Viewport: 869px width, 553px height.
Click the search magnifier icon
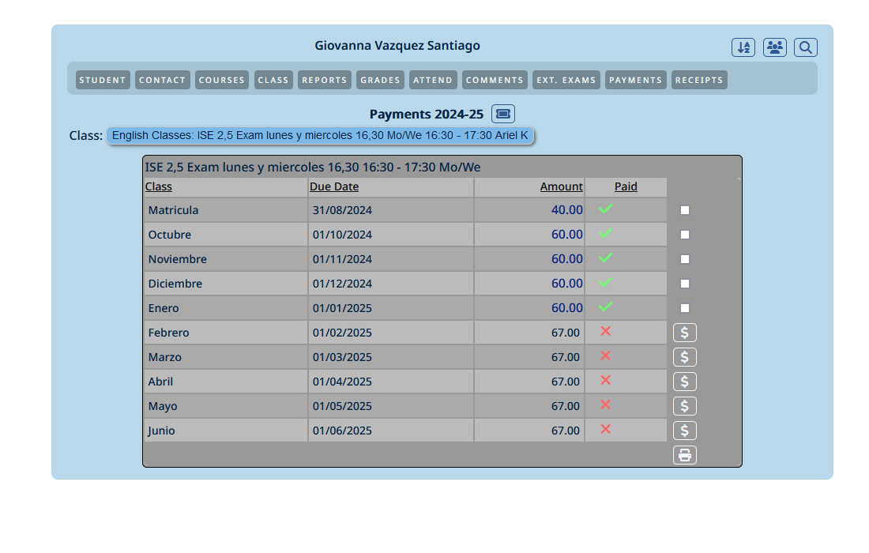[x=806, y=47]
